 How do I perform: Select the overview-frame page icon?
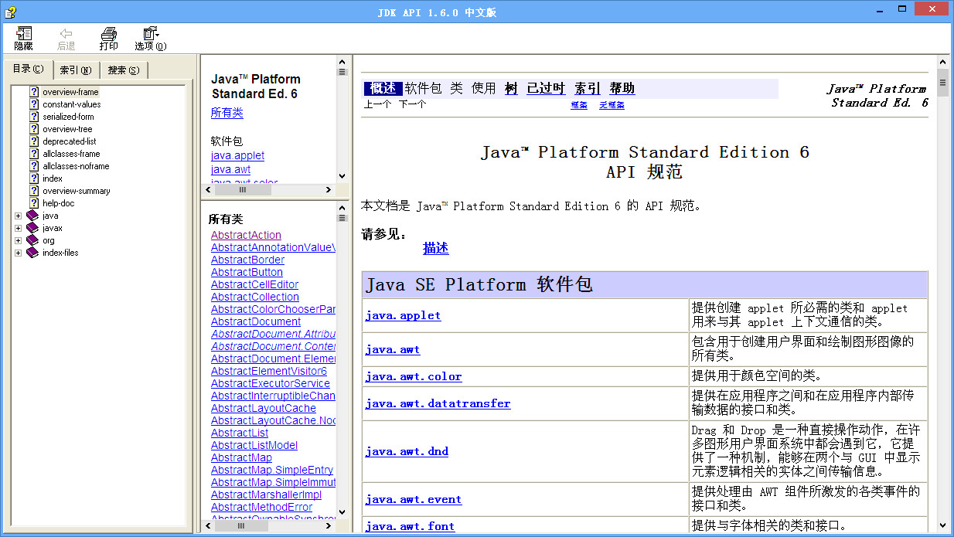(x=34, y=92)
